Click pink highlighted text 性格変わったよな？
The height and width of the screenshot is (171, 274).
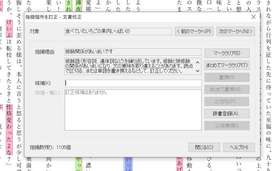[9, 132]
